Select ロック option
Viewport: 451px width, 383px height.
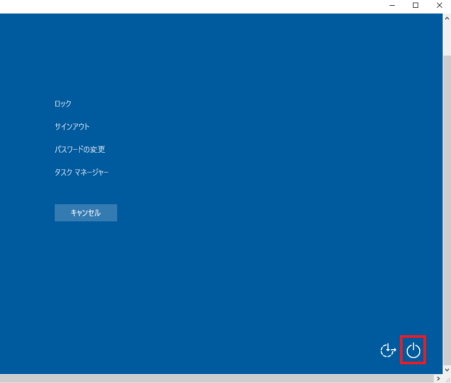[x=63, y=103]
